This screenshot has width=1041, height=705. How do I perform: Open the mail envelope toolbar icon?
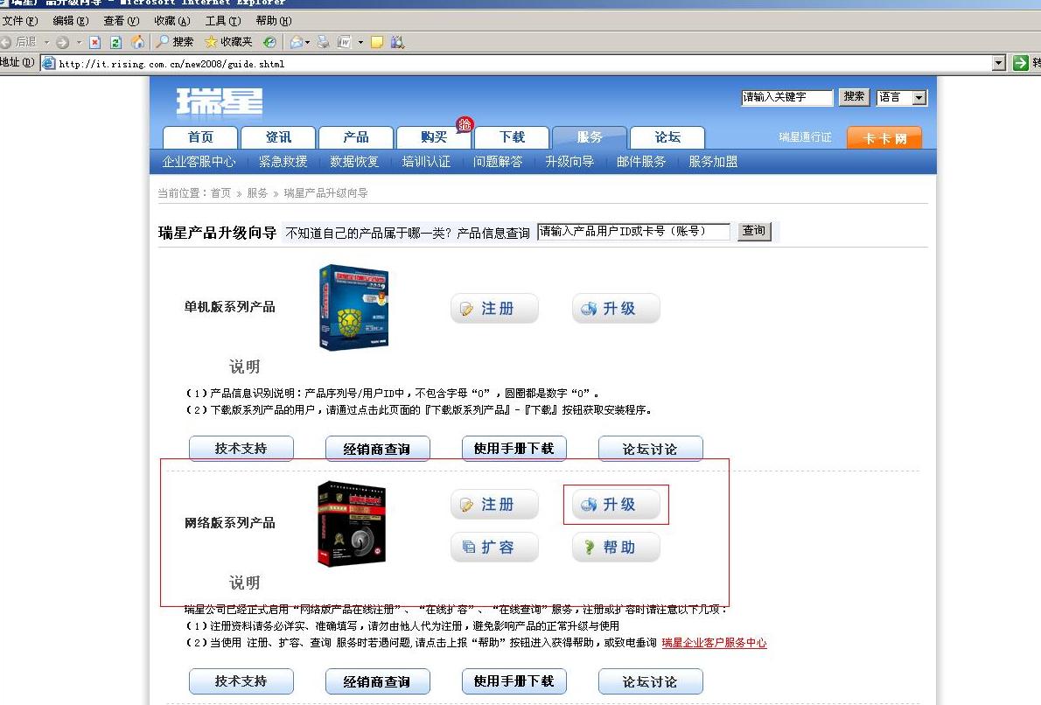click(296, 43)
